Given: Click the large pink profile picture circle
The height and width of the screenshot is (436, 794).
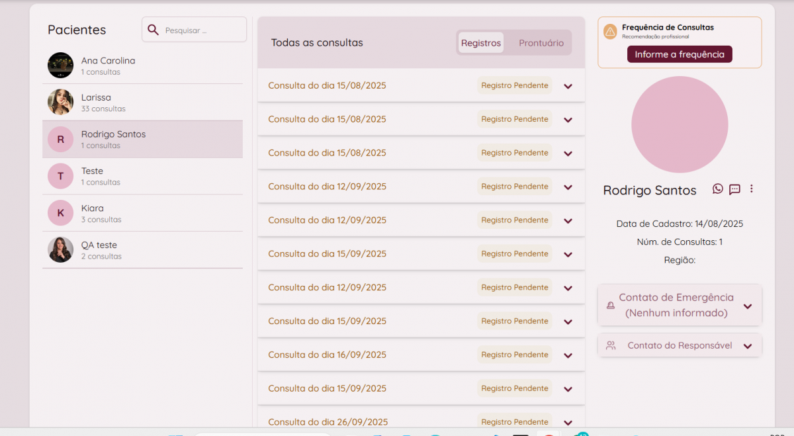Looking at the screenshot, I should click(x=680, y=124).
